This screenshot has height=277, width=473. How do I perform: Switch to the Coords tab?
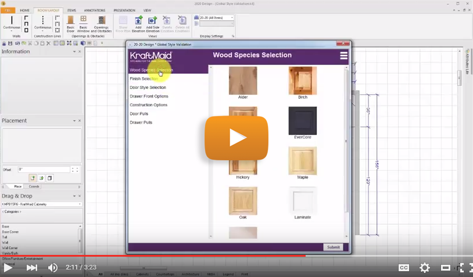34,186
